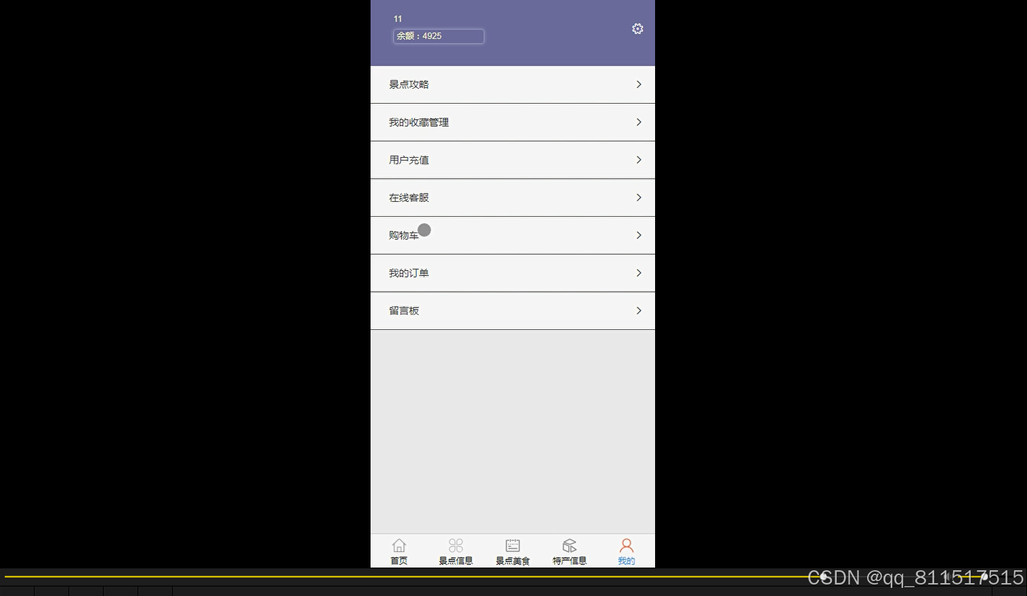Viewport: 1027px width, 596px height.
Task: Expand the 我的订单 row chevron
Action: [x=639, y=273]
